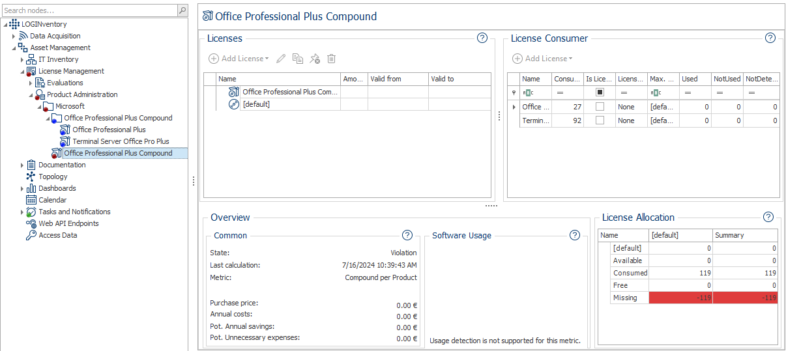Toggle Is Licensed checkbox for Office row
The height and width of the screenshot is (351, 786).
click(x=600, y=106)
